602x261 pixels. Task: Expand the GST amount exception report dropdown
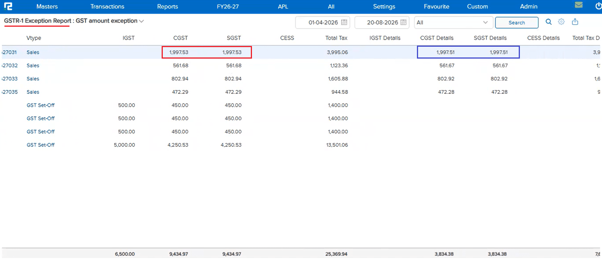(x=141, y=21)
